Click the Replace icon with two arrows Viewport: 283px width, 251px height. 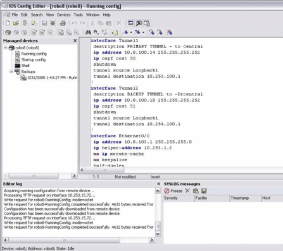click(104, 32)
